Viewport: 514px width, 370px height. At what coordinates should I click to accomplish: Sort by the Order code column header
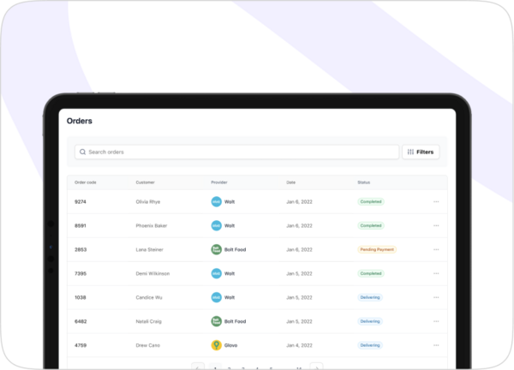click(x=86, y=182)
